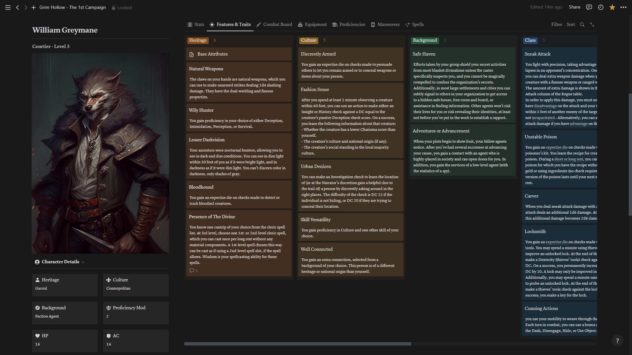Follow the disadvantage link in Sneak Attack
Screen dimensions: 632x355
point(545,106)
